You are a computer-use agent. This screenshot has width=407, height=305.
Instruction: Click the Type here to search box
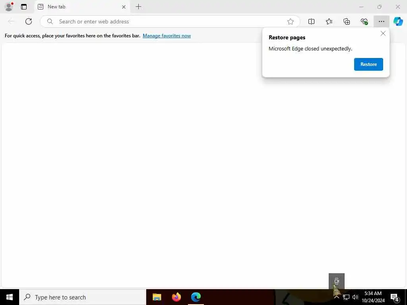pos(83,297)
